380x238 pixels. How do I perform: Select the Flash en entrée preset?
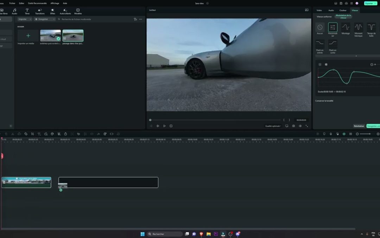[x=320, y=47]
